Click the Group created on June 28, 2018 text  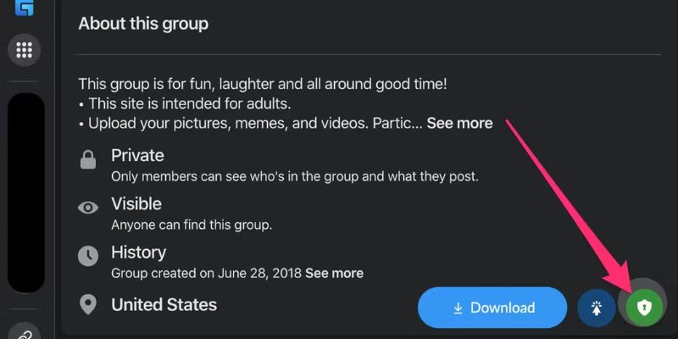[207, 273]
